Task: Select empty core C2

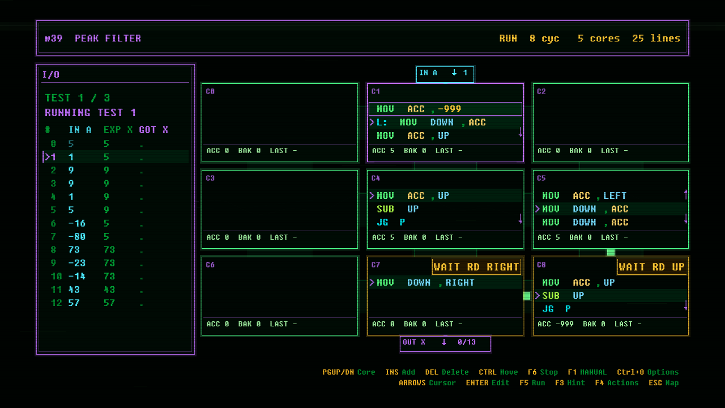Action: pos(611,122)
